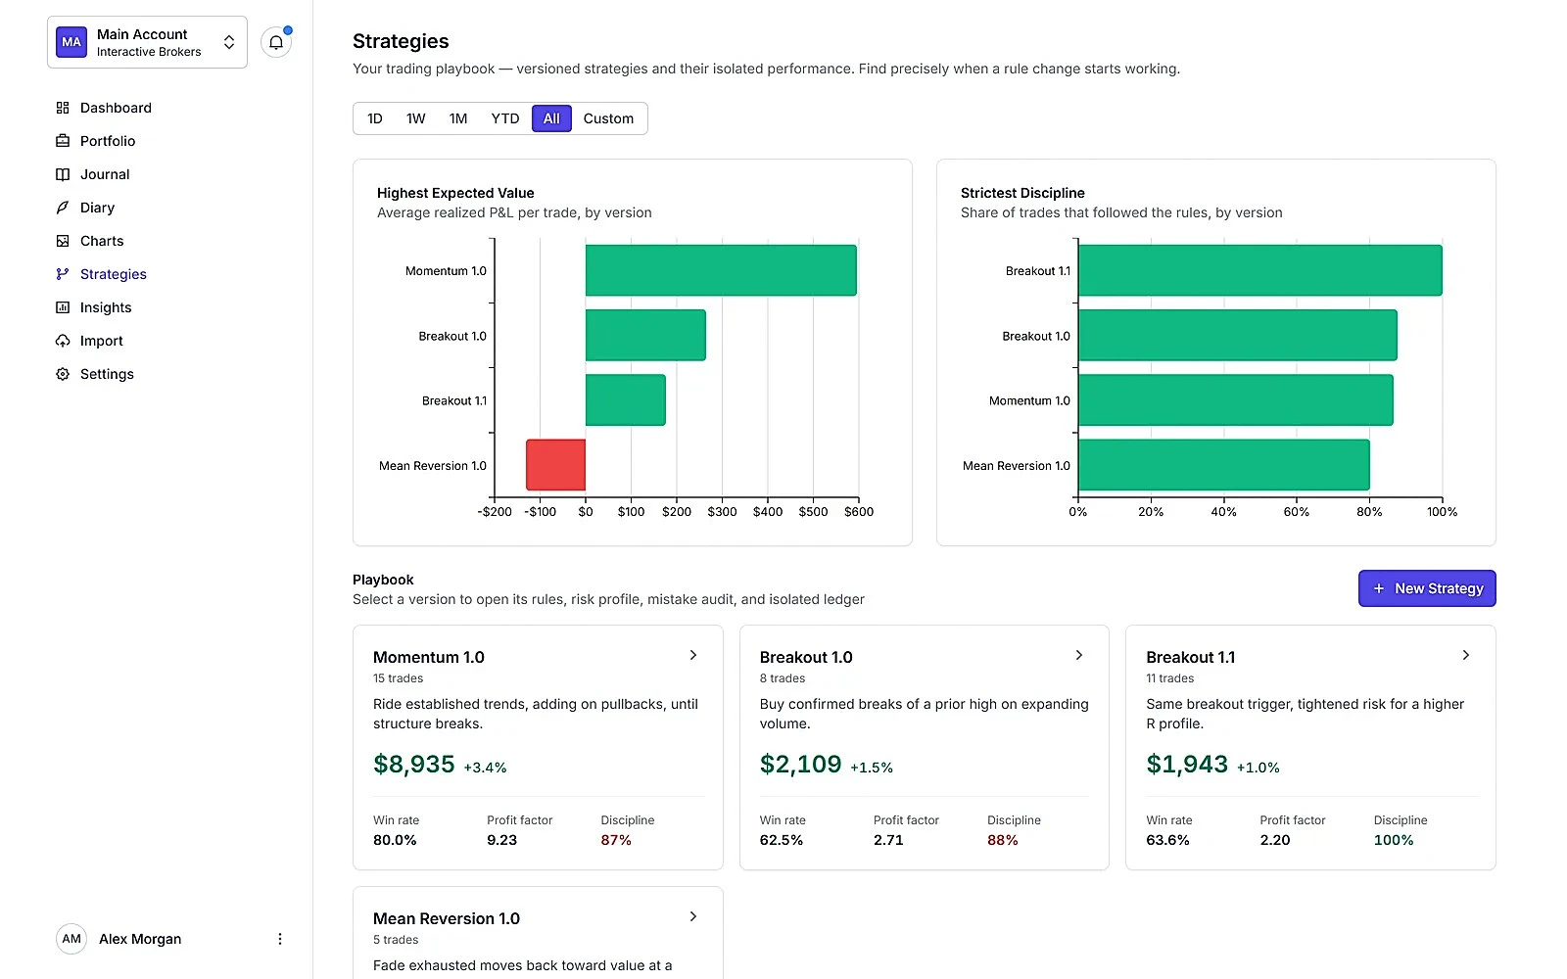Click the Breakout 1.1 discipline bar
This screenshot has width=1567, height=979.
coord(1260,270)
